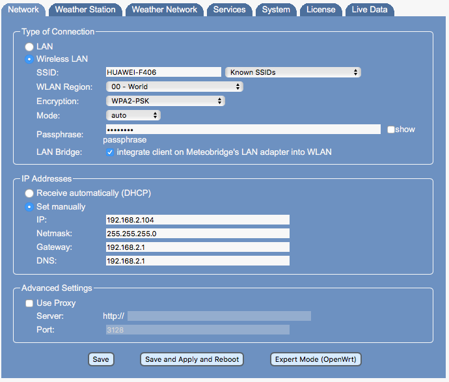Image resolution: width=449 pixels, height=382 pixels.
Task: Go to the Services tab
Action: [x=229, y=10]
